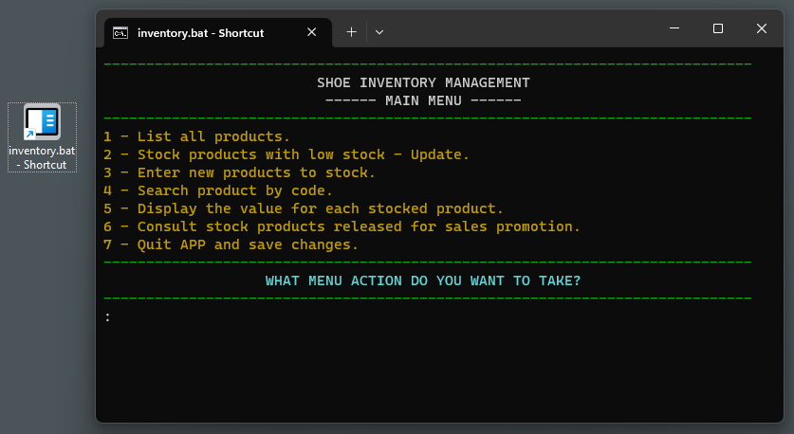Click 'Display the value for each stocked product.'
The height and width of the screenshot is (434, 794).
304,208
